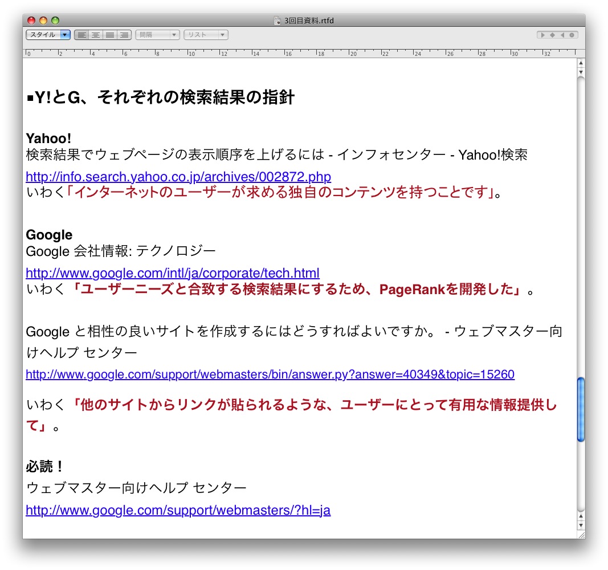Click the blue vertical scrollbar thumb
The width and height of the screenshot is (608, 570).
pos(581,409)
